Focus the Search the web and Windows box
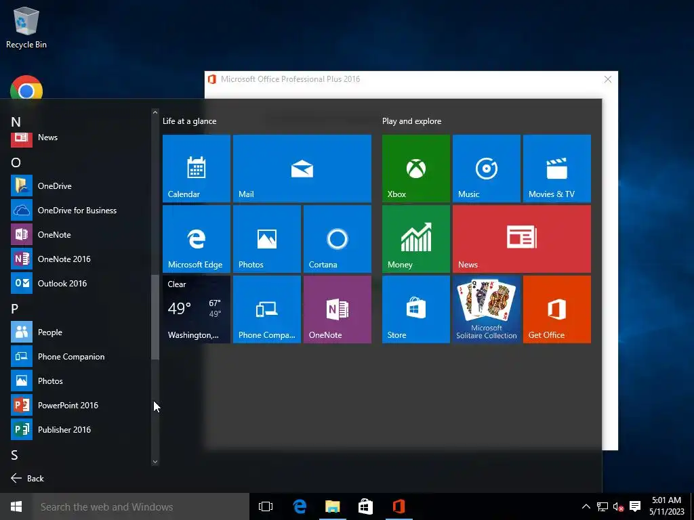The height and width of the screenshot is (520, 694). tap(141, 506)
